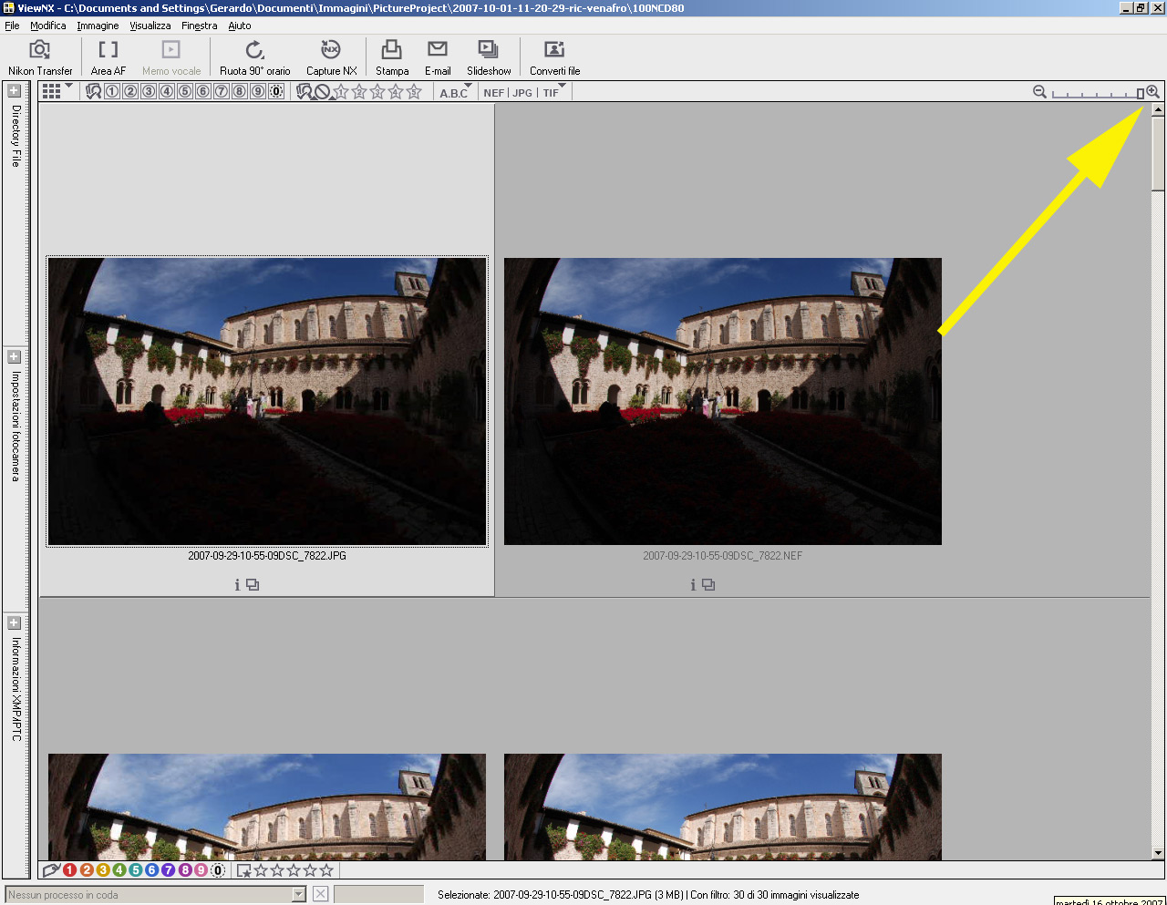Apply red label 1 in bottom bar
The image size is (1167, 905).
coord(70,870)
